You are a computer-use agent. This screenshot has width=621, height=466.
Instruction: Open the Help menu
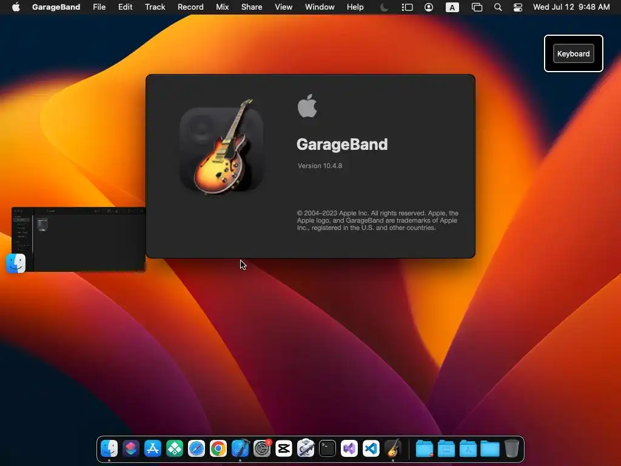click(x=355, y=7)
